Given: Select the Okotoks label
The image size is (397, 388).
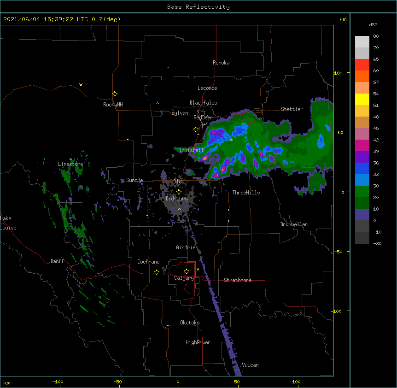Looking at the screenshot, I should pos(190,323).
